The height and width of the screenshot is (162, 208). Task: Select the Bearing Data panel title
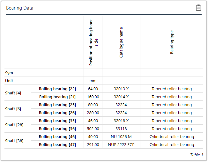(x=19, y=8)
